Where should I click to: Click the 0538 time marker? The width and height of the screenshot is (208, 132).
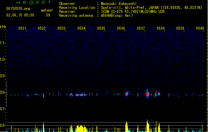pyautogui.click(x=161, y=28)
